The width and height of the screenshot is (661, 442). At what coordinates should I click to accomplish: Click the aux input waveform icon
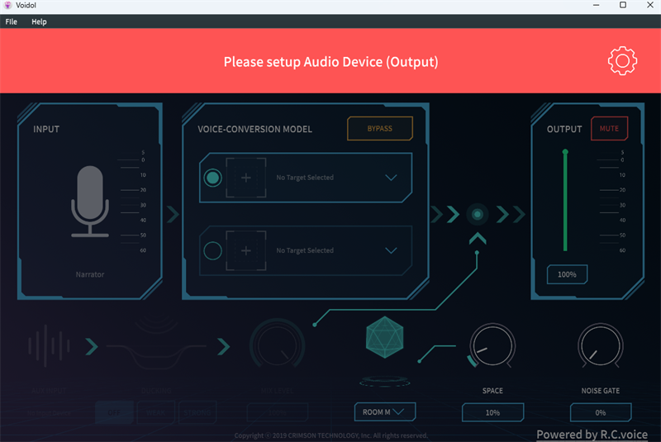click(x=49, y=346)
